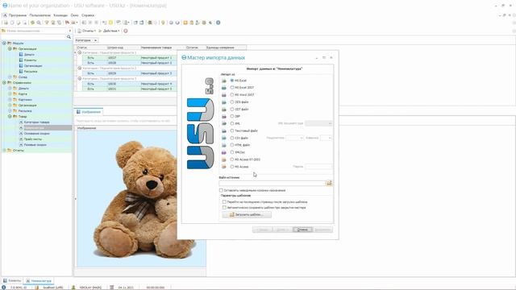
Task: Select the grid row with product 1
Action: click(130, 57)
